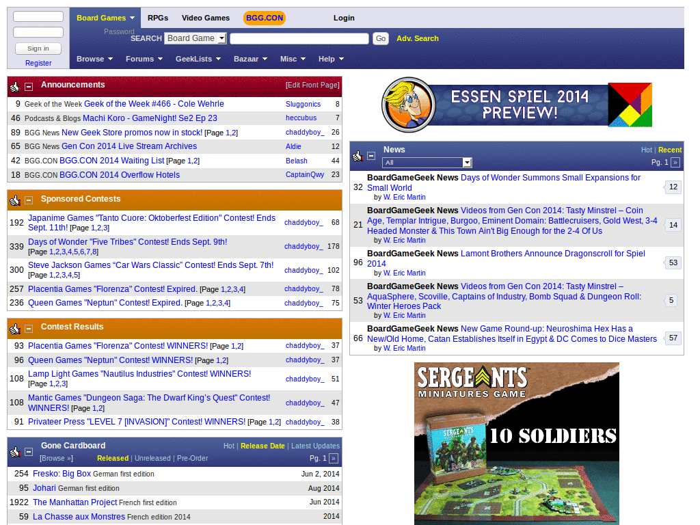Collapse the Gone Cardboard module

[29, 452]
